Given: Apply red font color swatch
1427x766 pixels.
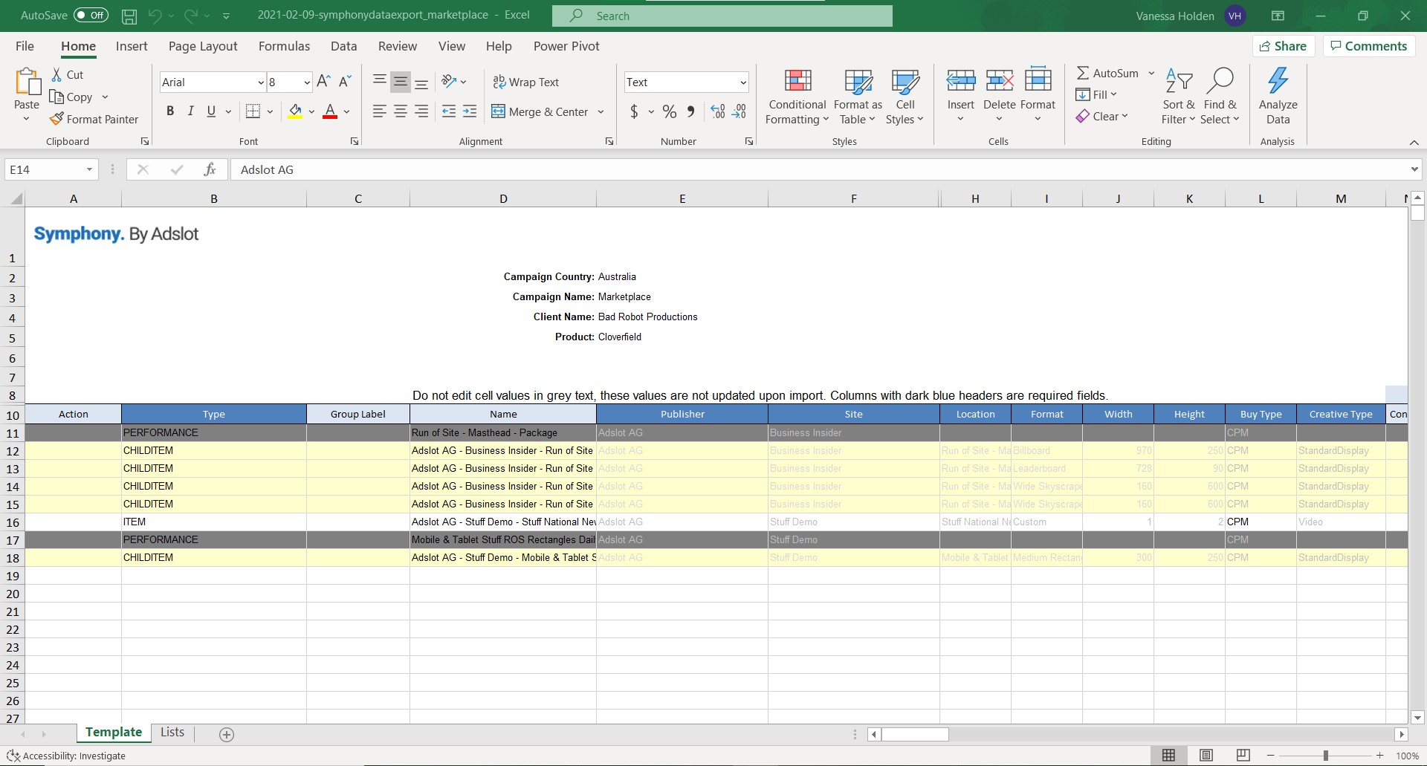Looking at the screenshot, I should point(330,111).
